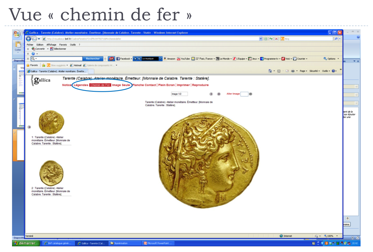Screen dimensions: 373x252
Task: Open the toolbar Options menu
Action: pyautogui.click(x=331, y=58)
